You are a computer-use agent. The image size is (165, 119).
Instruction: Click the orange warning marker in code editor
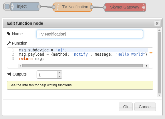151,53
